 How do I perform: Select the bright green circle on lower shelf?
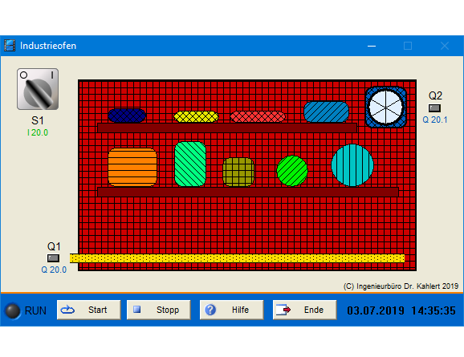click(x=292, y=171)
